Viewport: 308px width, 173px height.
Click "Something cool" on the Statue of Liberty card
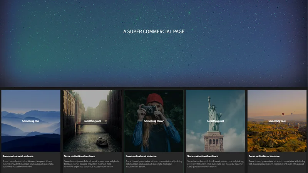click(216, 121)
